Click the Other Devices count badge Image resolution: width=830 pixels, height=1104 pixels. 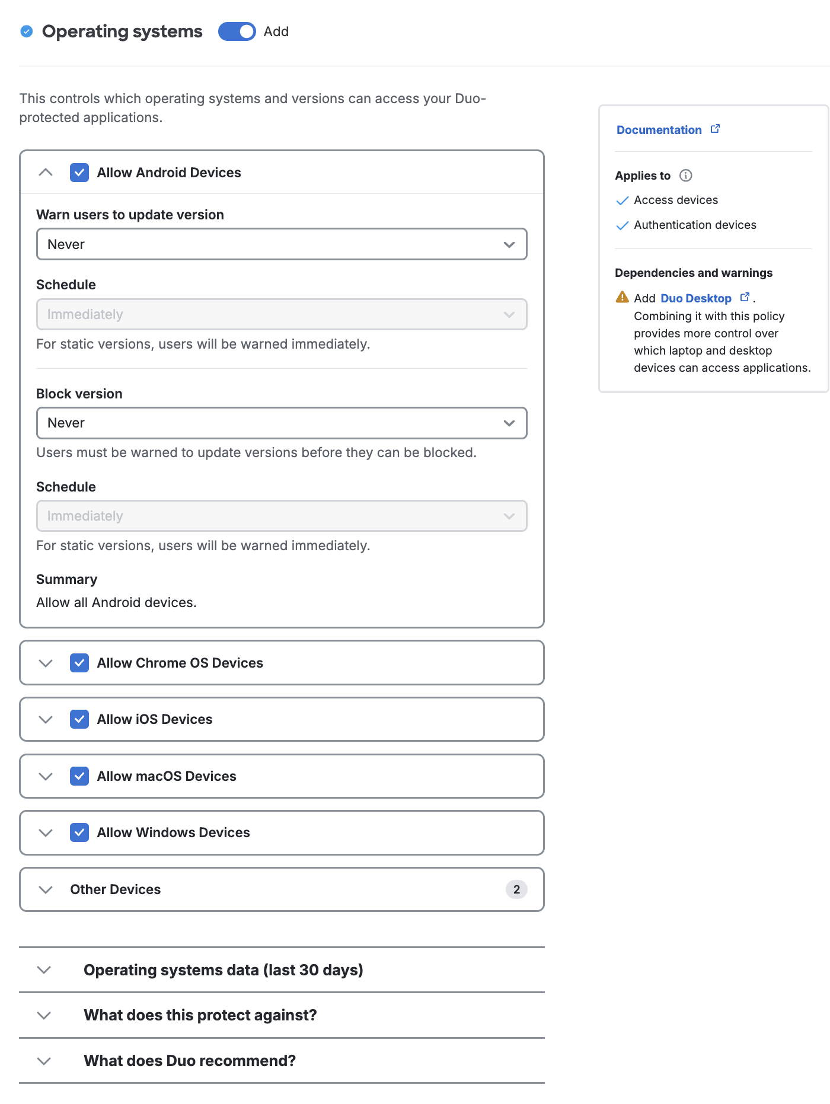516,889
